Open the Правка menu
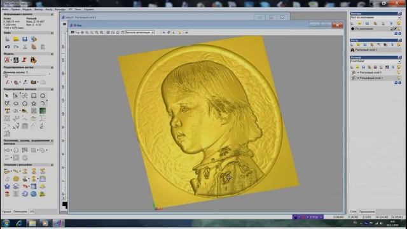Viewport: 407px width, 229px height. [x=15, y=10]
